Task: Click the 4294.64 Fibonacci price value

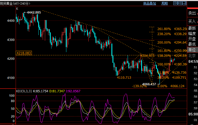Action: click(x=180, y=43)
